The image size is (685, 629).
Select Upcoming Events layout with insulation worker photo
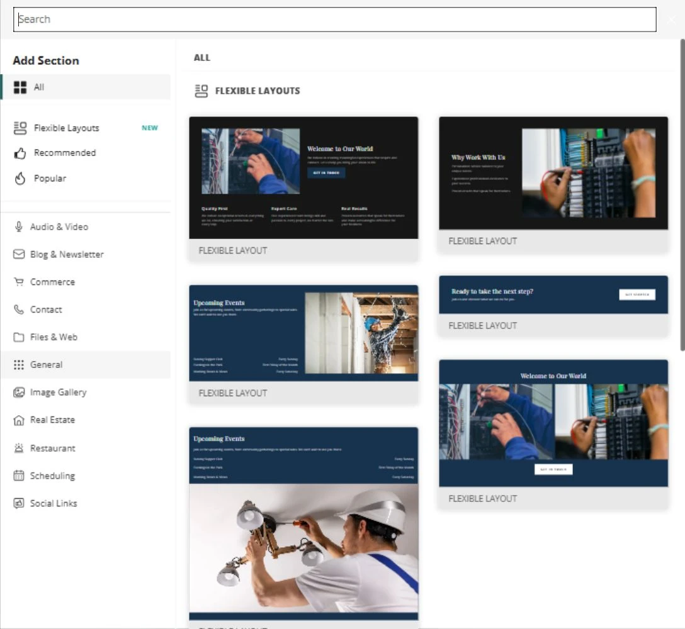[x=303, y=345]
